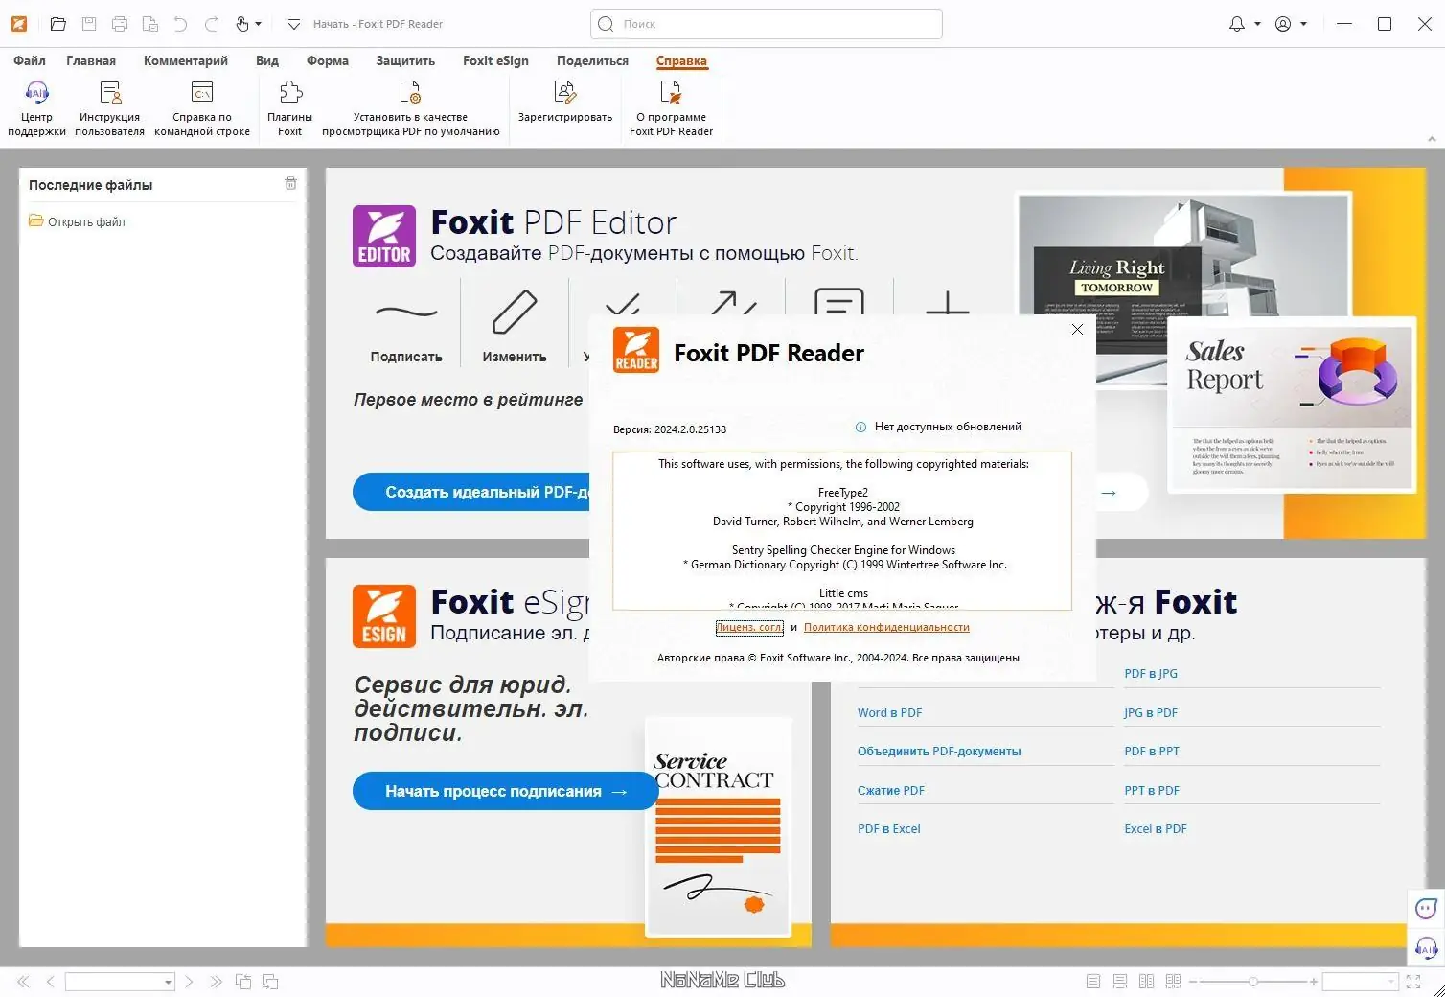The width and height of the screenshot is (1445, 997).
Task: Open the PDF в JPG link
Action: pyautogui.click(x=1151, y=673)
